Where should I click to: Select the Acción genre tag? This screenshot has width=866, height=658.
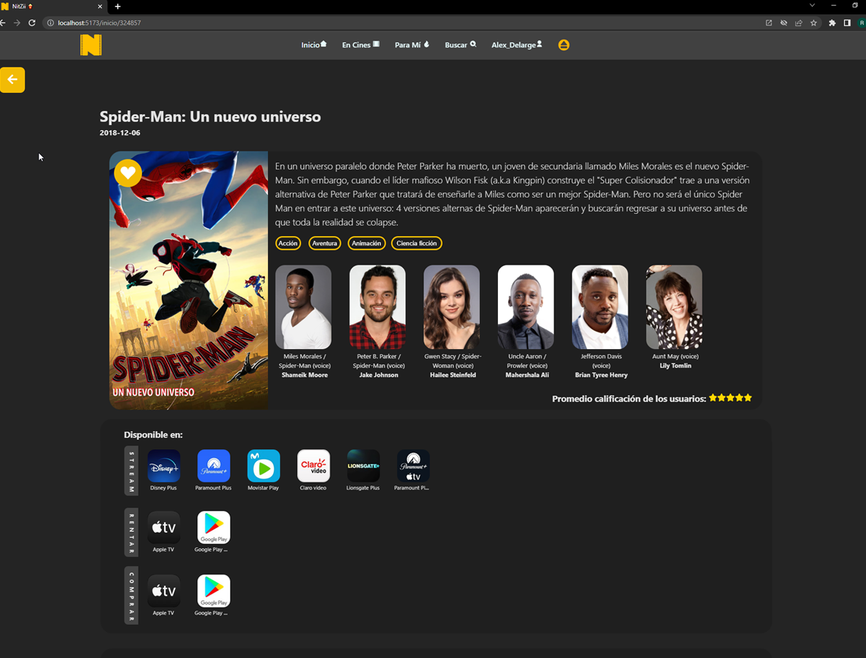pos(288,243)
